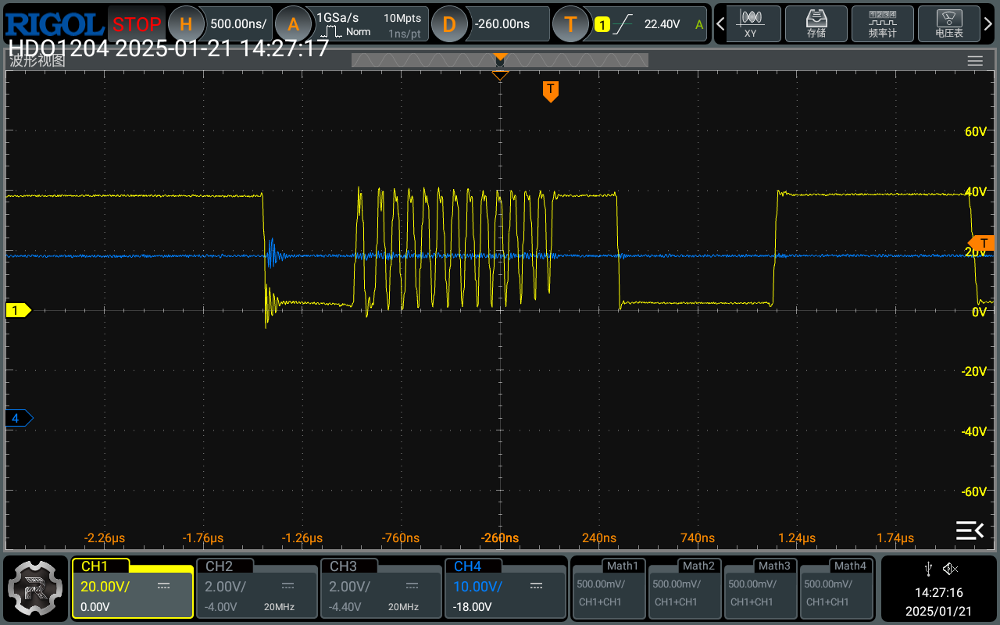Click the rising edge trigger slope icon

point(623,24)
